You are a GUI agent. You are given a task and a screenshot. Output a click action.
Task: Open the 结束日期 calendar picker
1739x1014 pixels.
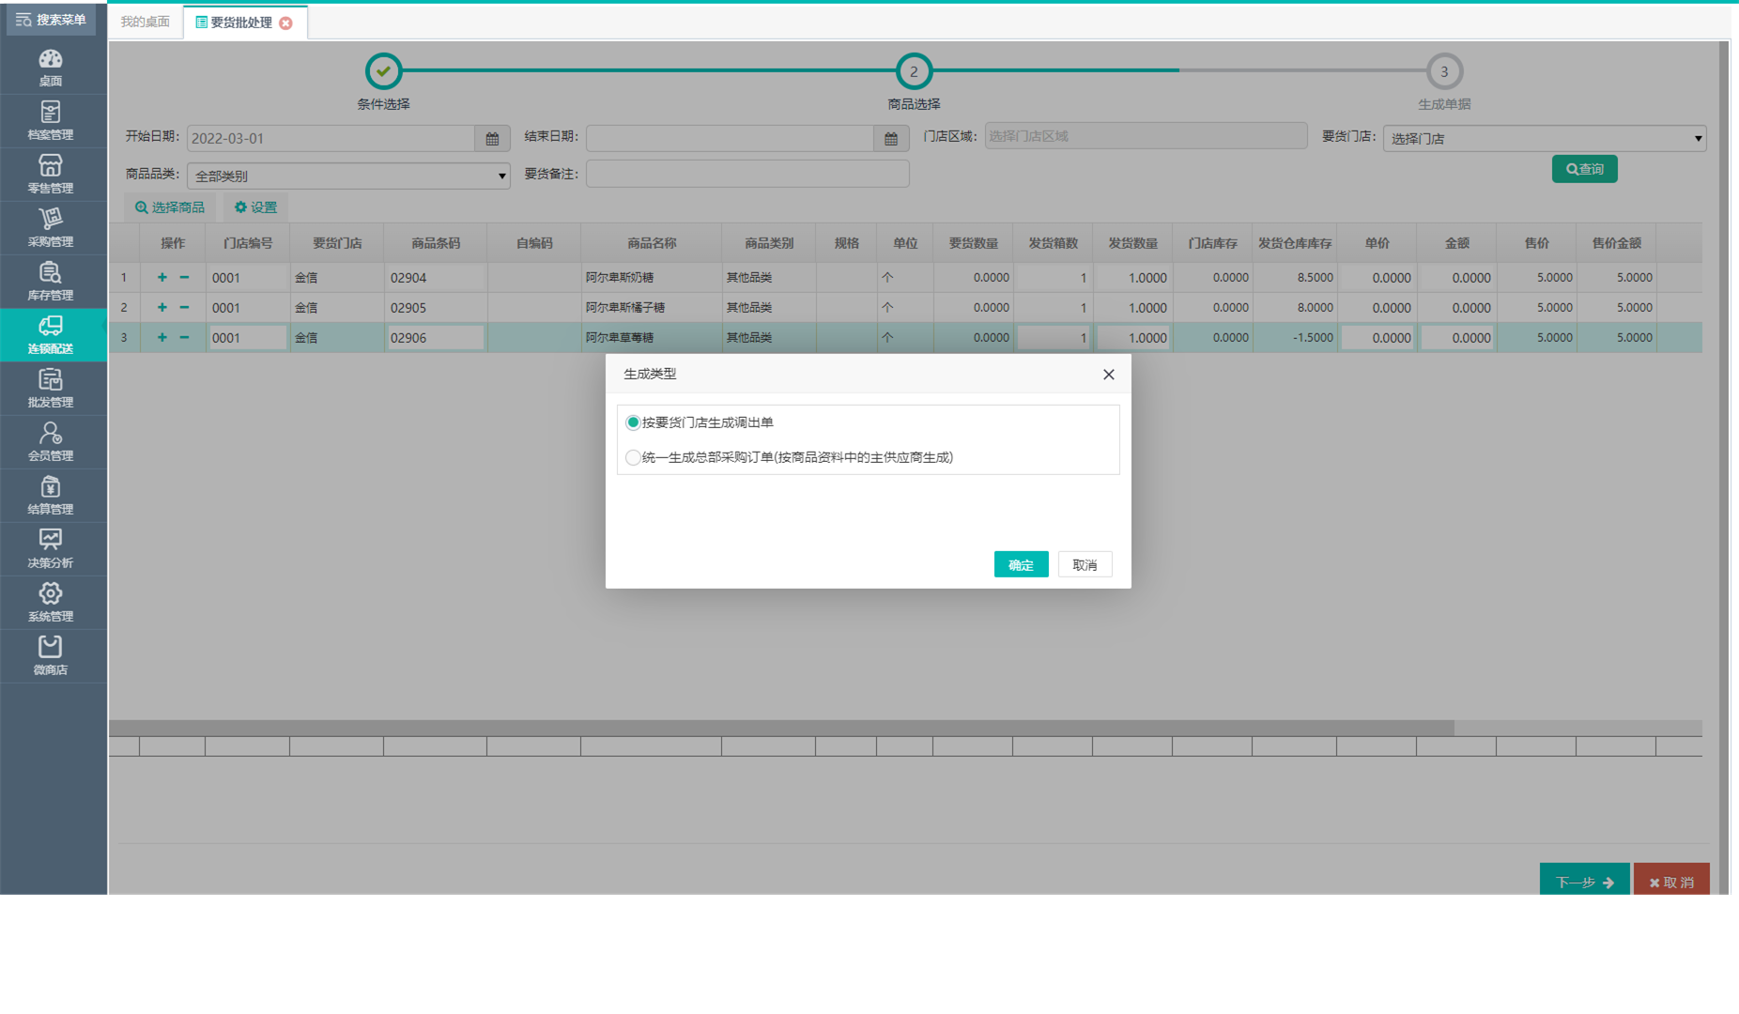coord(891,138)
